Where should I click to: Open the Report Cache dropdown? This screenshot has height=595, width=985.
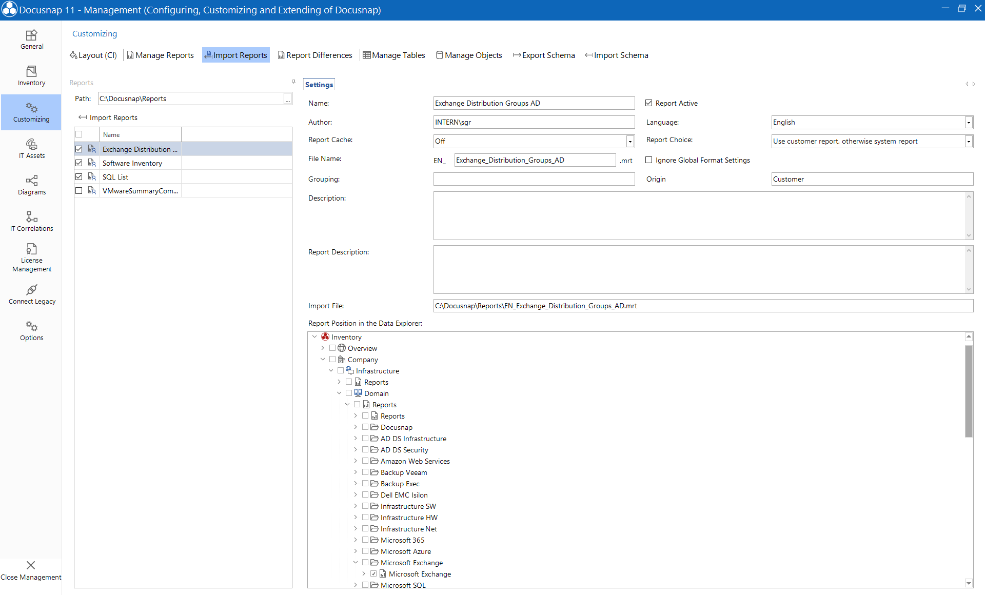point(629,141)
